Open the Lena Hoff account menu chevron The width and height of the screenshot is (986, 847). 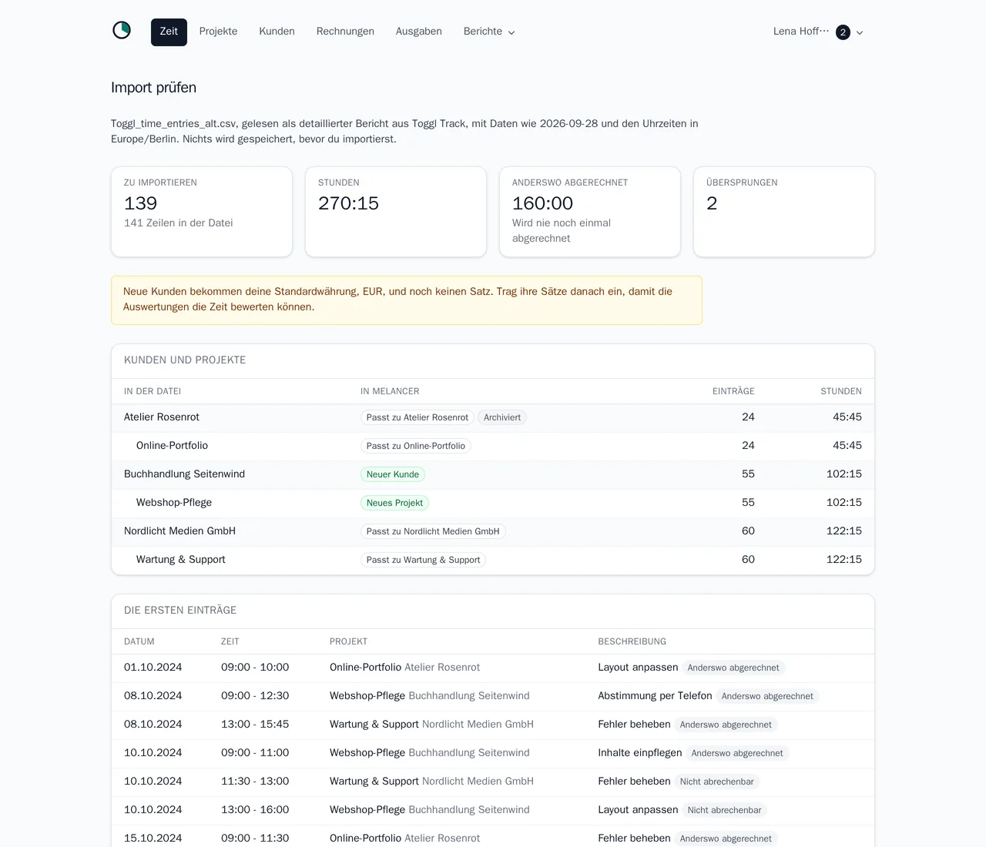click(x=860, y=32)
